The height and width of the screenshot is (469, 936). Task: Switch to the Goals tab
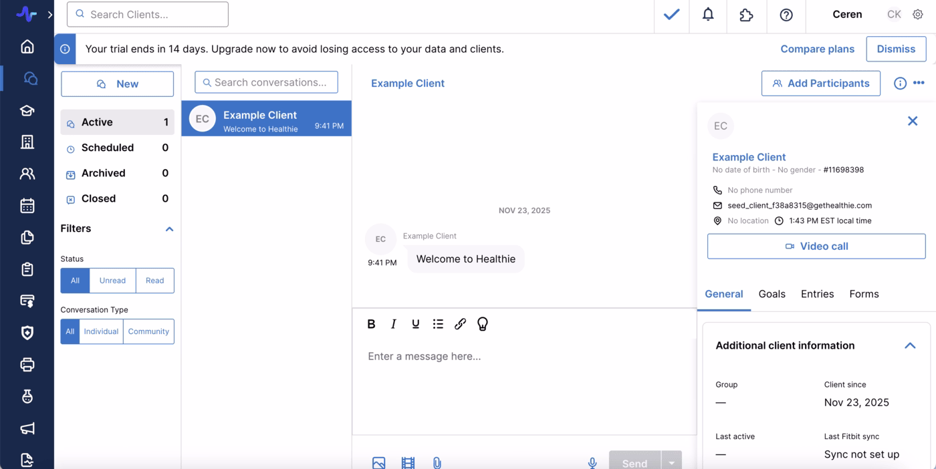click(772, 294)
